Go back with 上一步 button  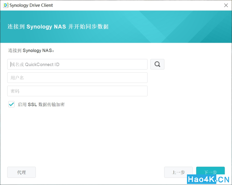coord(178,172)
